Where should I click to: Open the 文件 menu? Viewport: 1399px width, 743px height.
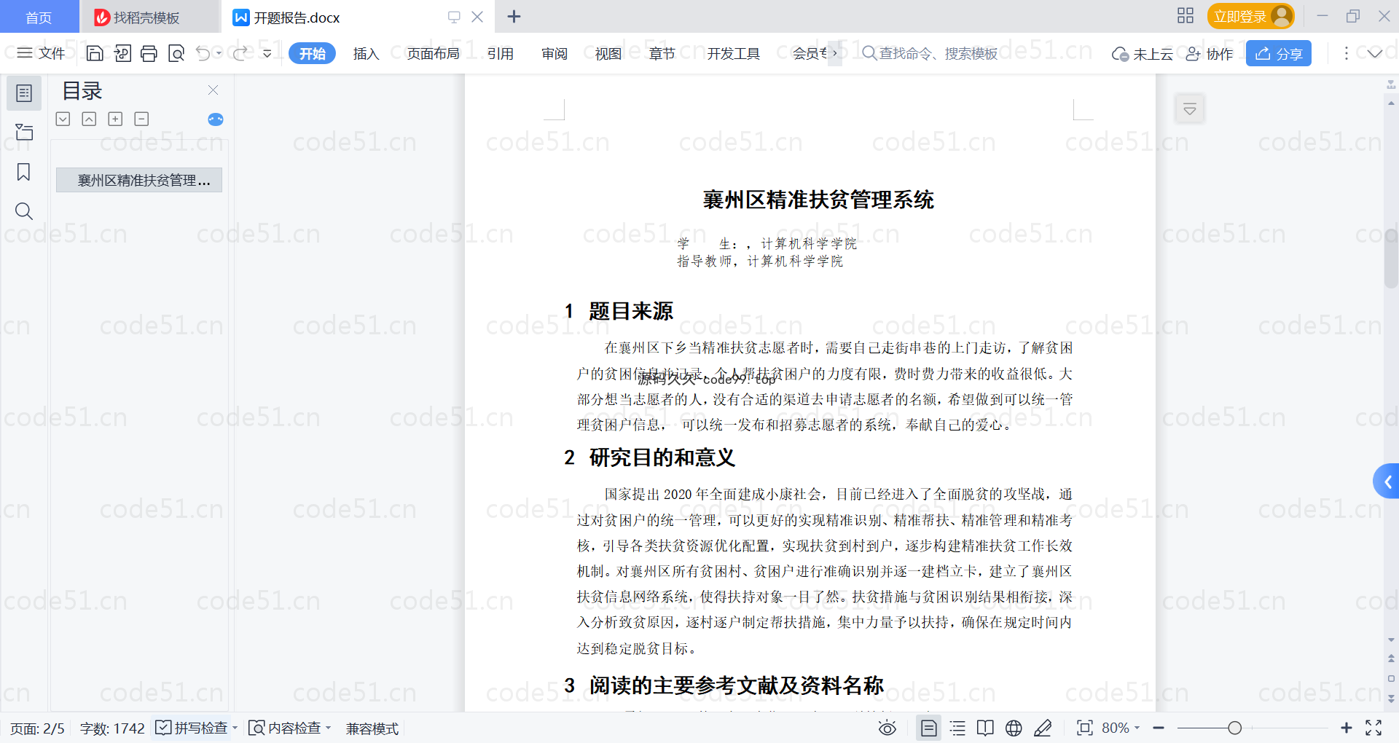(x=41, y=53)
